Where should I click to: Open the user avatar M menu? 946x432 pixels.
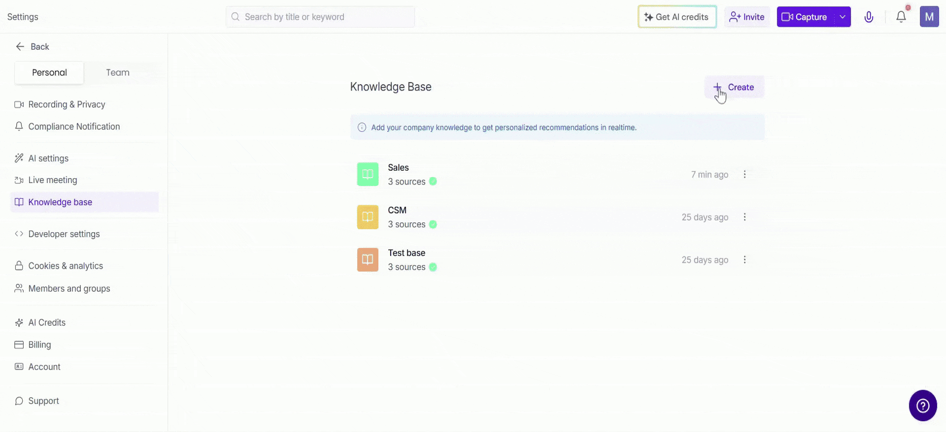click(929, 17)
